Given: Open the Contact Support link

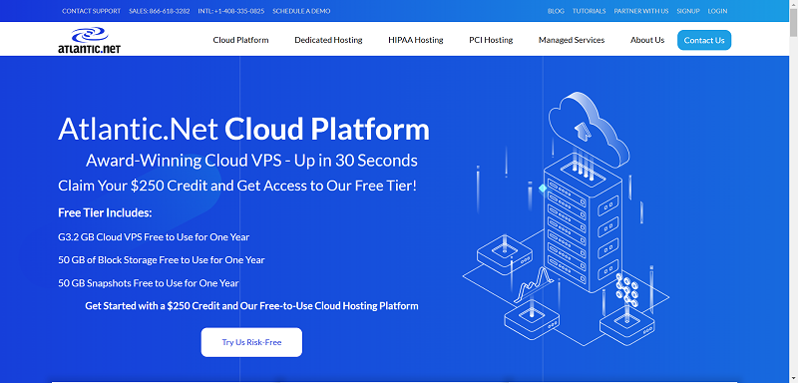Looking at the screenshot, I should (x=91, y=11).
